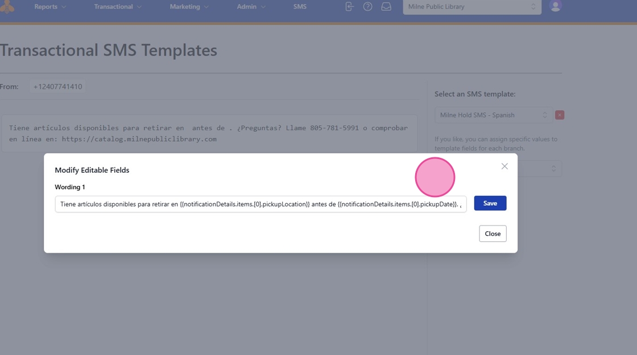Open the Marketing dropdown menu
The width and height of the screenshot is (637, 355).
tap(189, 6)
